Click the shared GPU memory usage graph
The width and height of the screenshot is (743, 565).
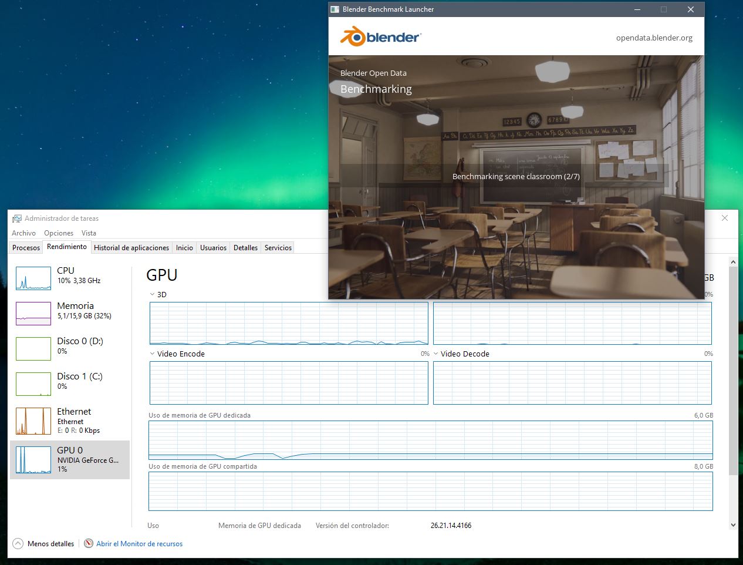(431, 491)
